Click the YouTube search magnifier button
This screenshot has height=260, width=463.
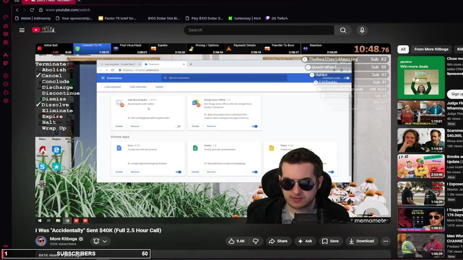pyautogui.click(x=343, y=30)
